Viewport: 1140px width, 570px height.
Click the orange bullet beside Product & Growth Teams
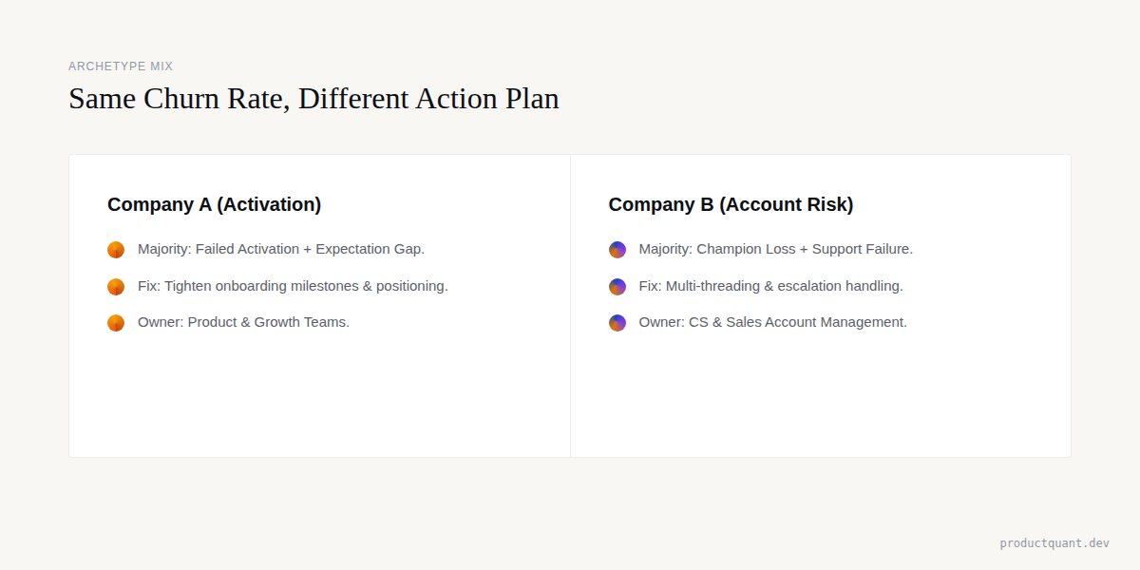[x=116, y=323]
